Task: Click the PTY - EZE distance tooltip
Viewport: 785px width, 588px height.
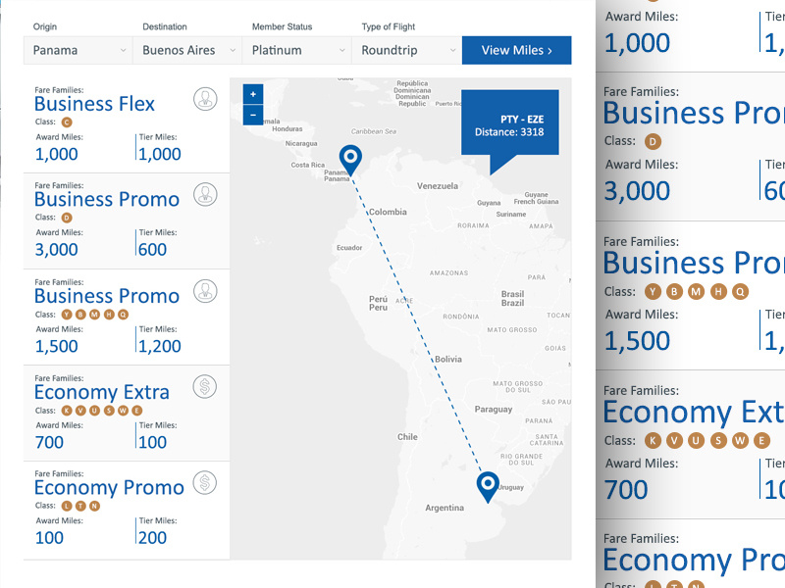Action: (509, 124)
